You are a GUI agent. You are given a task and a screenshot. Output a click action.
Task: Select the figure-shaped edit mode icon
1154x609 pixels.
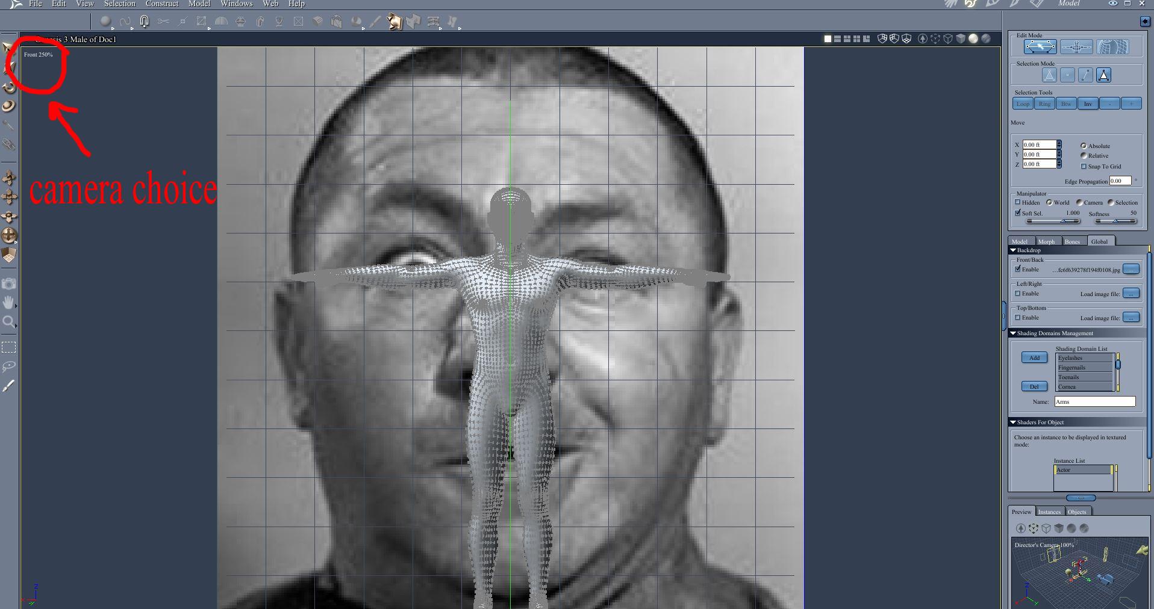pyautogui.click(x=1076, y=46)
